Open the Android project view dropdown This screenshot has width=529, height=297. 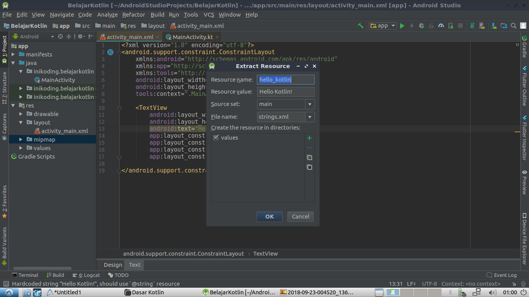34,36
